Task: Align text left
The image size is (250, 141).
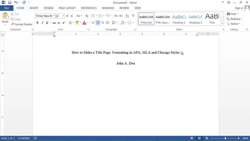Action: [93, 23]
